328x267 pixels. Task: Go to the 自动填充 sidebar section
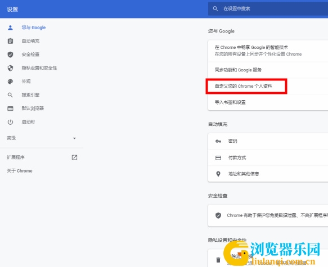coord(30,41)
